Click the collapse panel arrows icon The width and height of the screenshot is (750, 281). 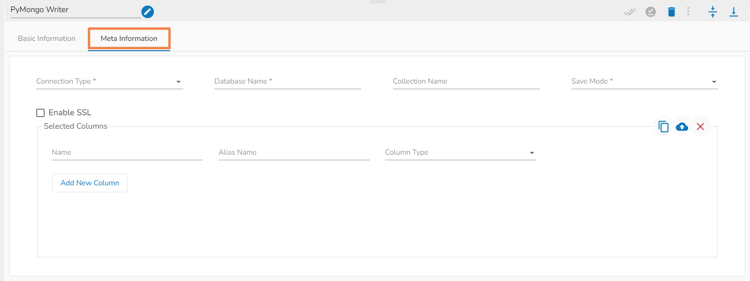click(713, 12)
